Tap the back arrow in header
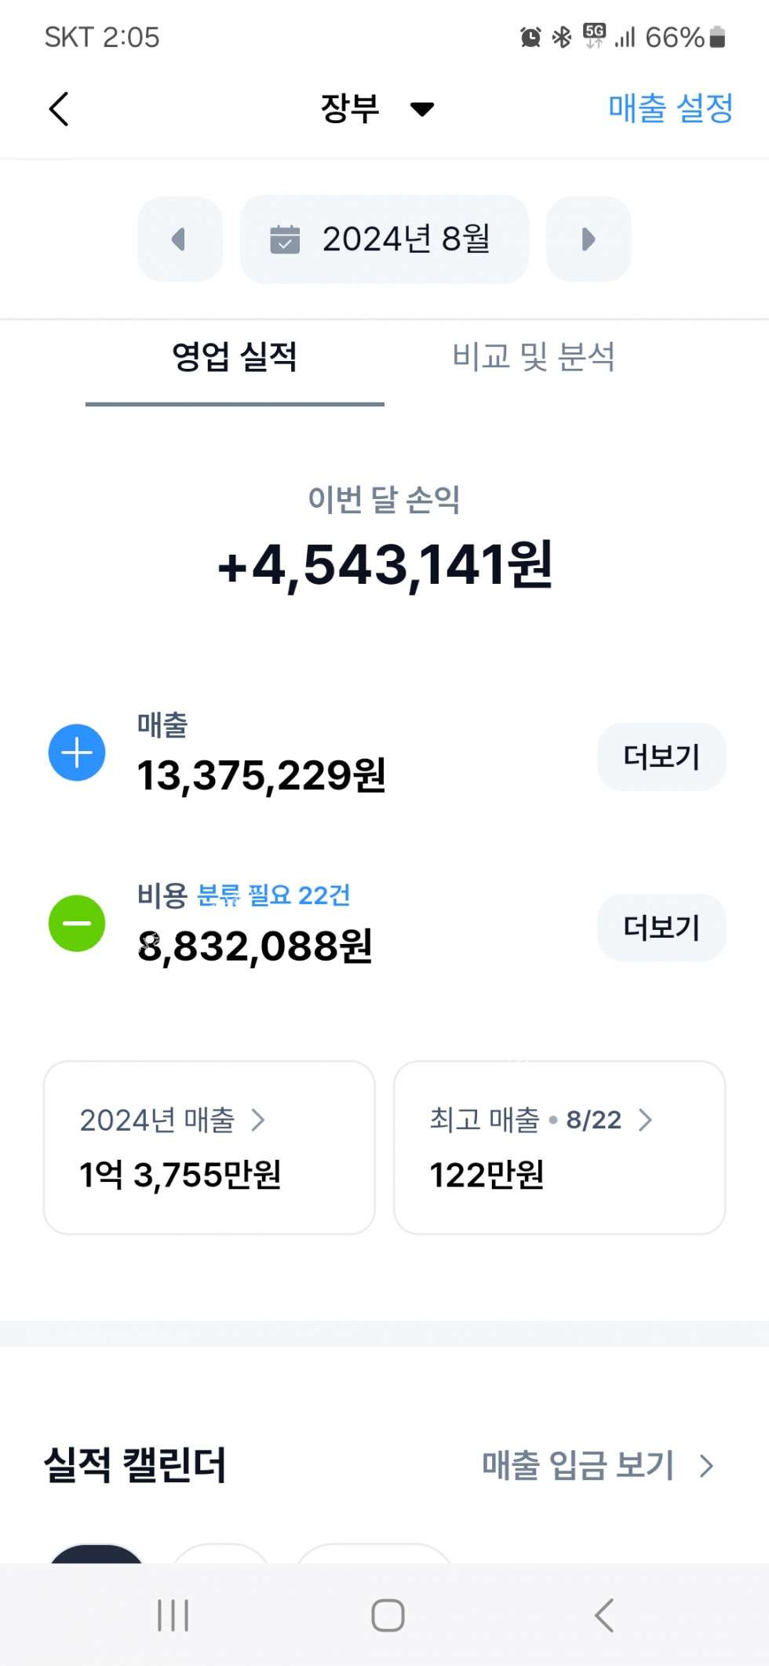The height and width of the screenshot is (1666, 769). point(59,108)
